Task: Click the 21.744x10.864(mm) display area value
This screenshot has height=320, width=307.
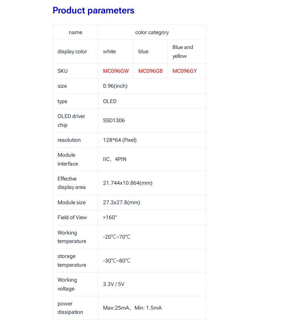Action: click(x=128, y=183)
